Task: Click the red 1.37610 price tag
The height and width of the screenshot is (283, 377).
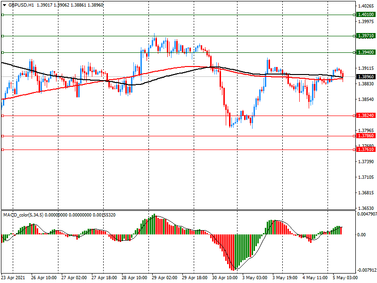Action: pyautogui.click(x=366, y=150)
